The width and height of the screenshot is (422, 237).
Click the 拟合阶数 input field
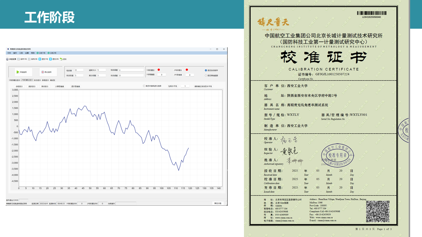coord(79,75)
